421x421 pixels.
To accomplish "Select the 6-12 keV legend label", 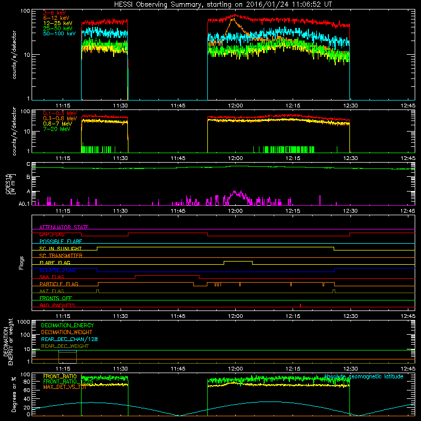I will 56,18.
